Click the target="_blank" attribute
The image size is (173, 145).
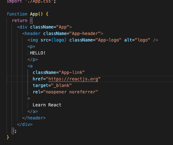[x=52, y=85]
